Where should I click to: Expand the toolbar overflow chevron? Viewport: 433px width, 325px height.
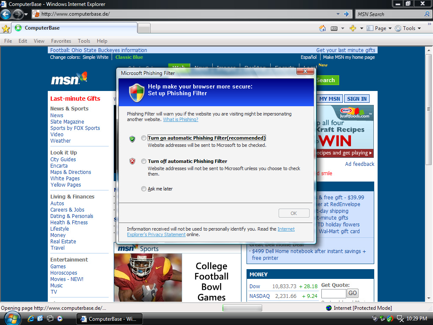[x=430, y=24]
